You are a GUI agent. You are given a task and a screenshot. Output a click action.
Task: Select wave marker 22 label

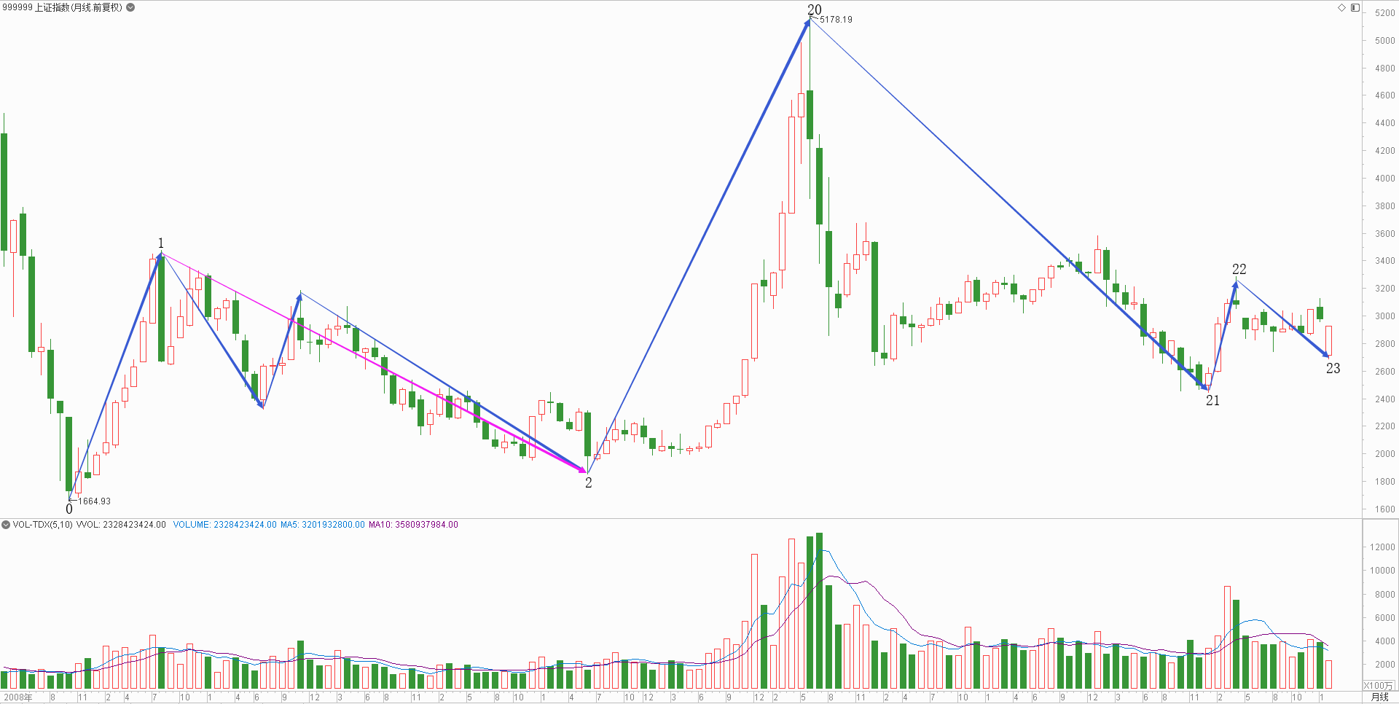(x=1239, y=269)
